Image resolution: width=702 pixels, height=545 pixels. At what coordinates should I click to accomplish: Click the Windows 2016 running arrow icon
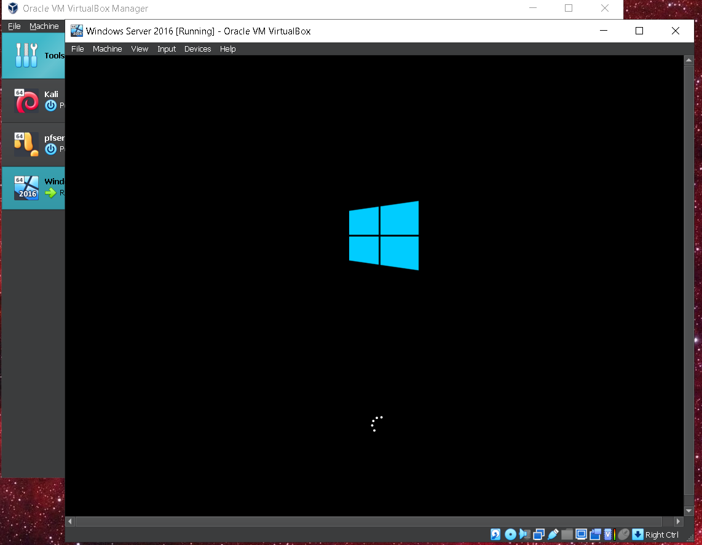50,193
